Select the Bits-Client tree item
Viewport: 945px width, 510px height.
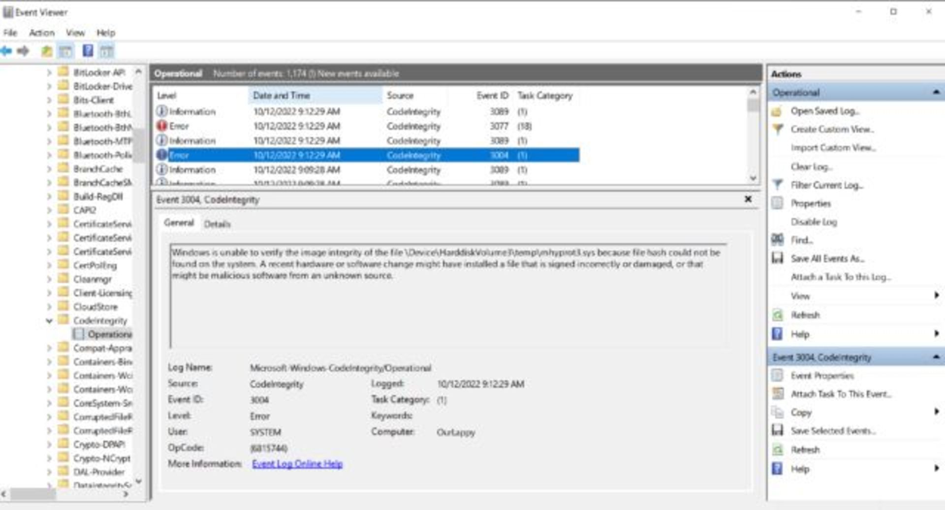point(93,100)
